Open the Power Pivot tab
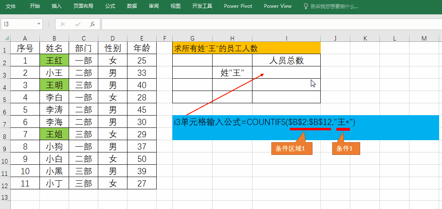Image resolution: width=442 pixels, height=209 pixels. 238,6
